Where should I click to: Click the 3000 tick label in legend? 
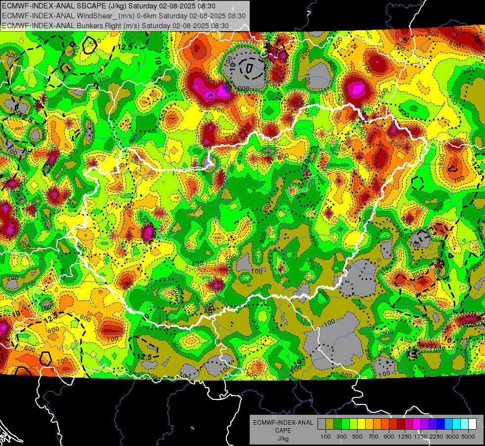pyautogui.click(x=452, y=437)
